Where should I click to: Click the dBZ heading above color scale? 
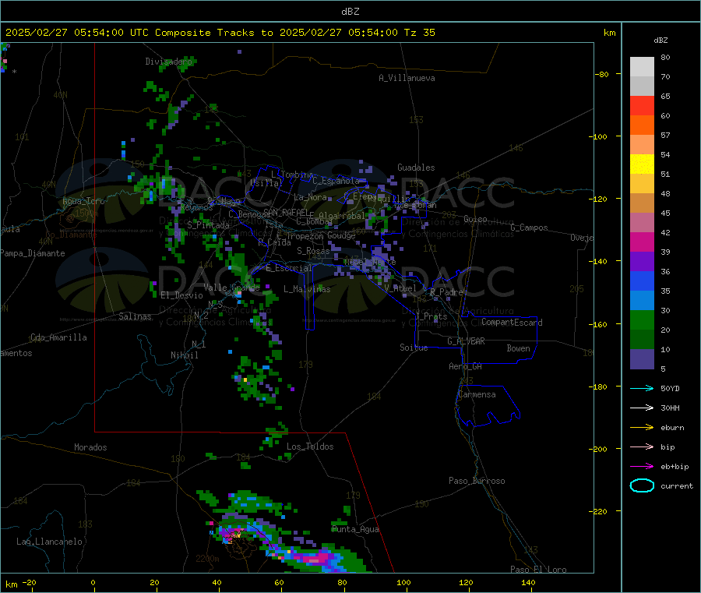click(x=660, y=41)
